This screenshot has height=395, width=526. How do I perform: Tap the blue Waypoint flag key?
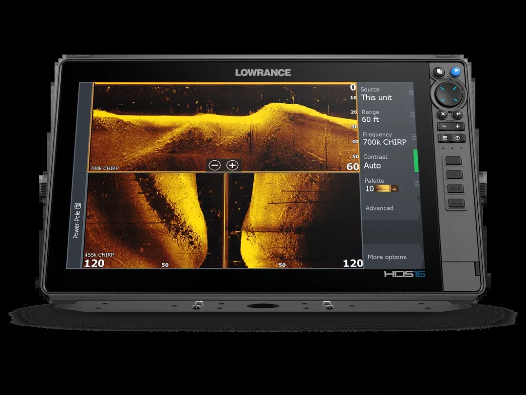(455, 71)
